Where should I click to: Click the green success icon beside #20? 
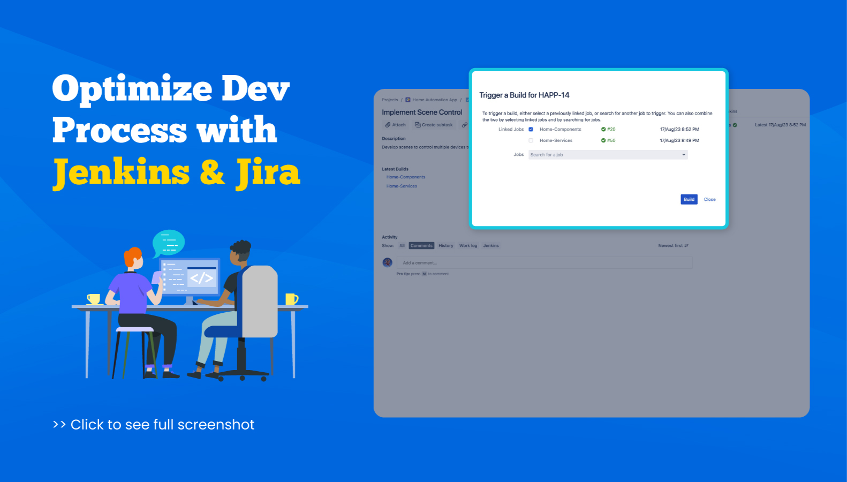click(x=603, y=129)
